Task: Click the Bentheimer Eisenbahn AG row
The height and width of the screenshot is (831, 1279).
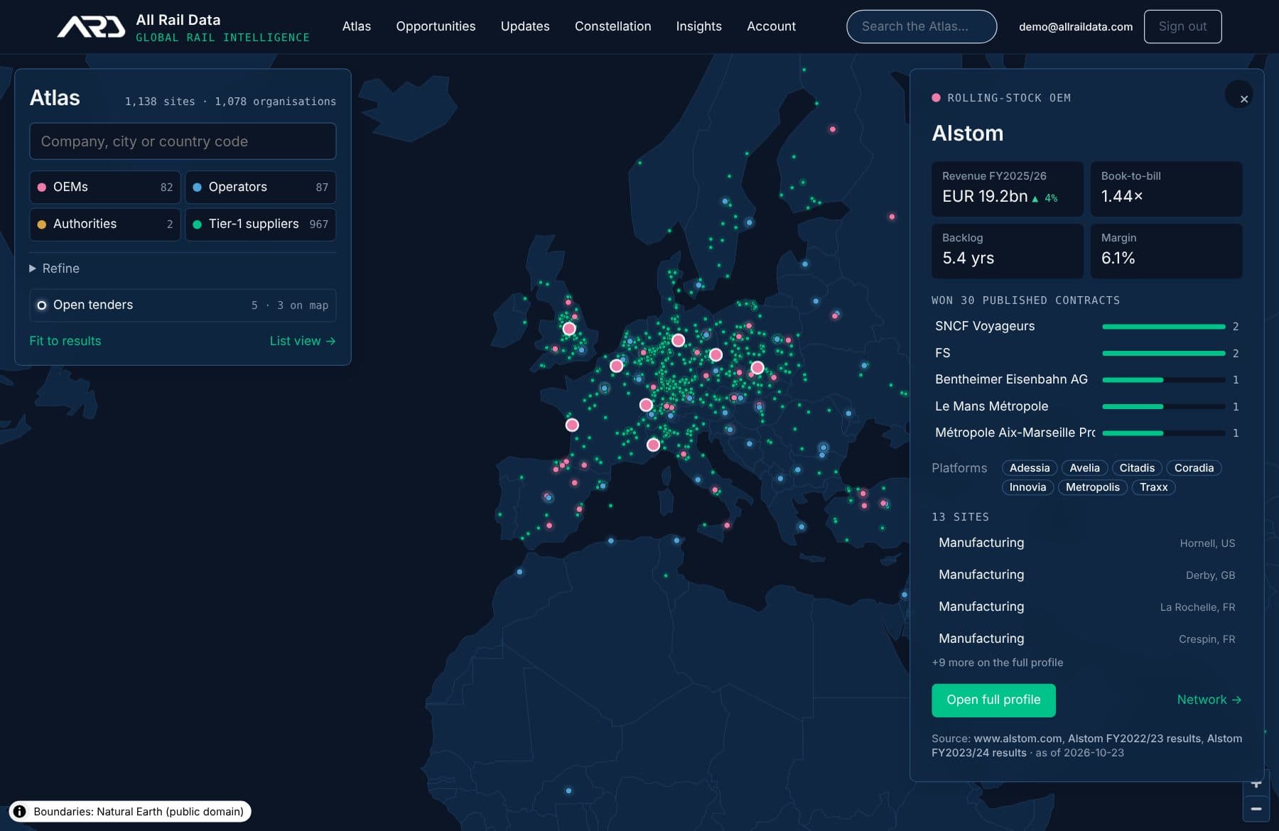Action: pyautogui.click(x=1086, y=379)
